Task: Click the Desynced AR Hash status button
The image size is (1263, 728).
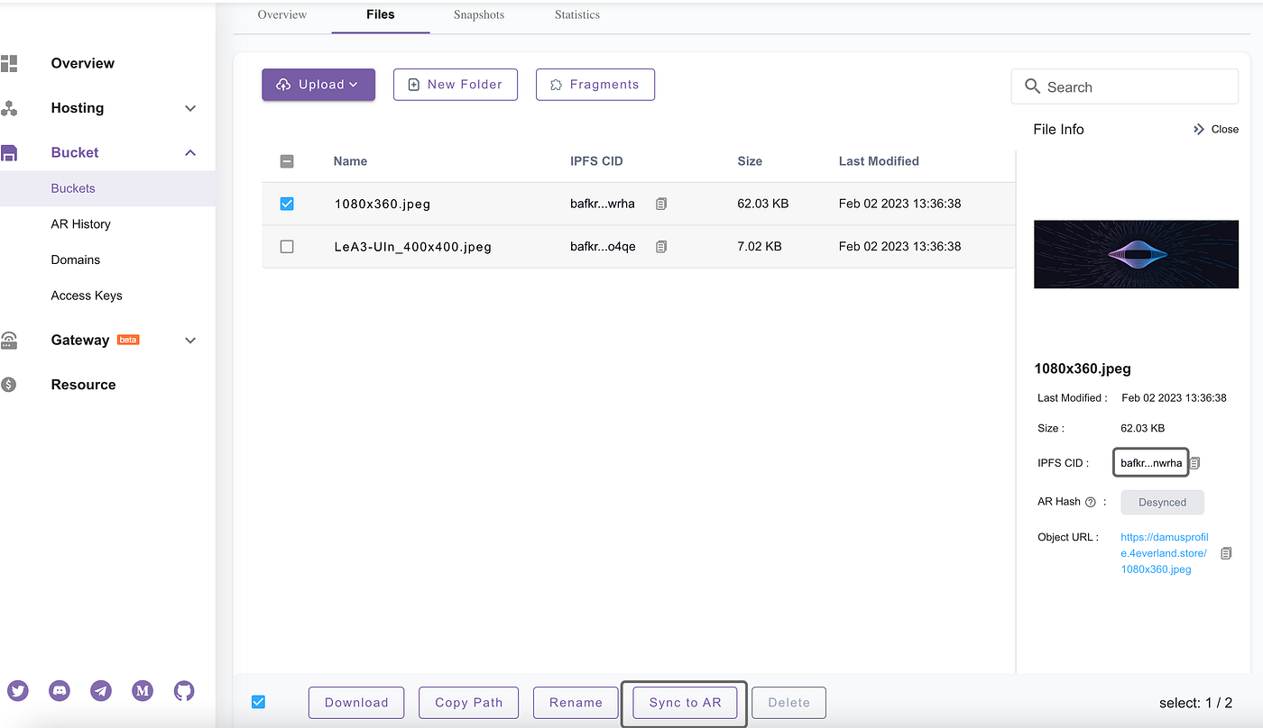Action: point(1162,502)
